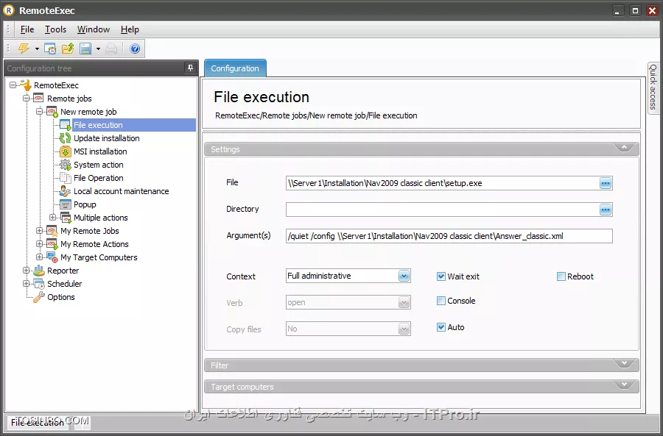Image resolution: width=663 pixels, height=436 pixels.
Task: Open the Quick access side tab
Action: tap(653, 87)
